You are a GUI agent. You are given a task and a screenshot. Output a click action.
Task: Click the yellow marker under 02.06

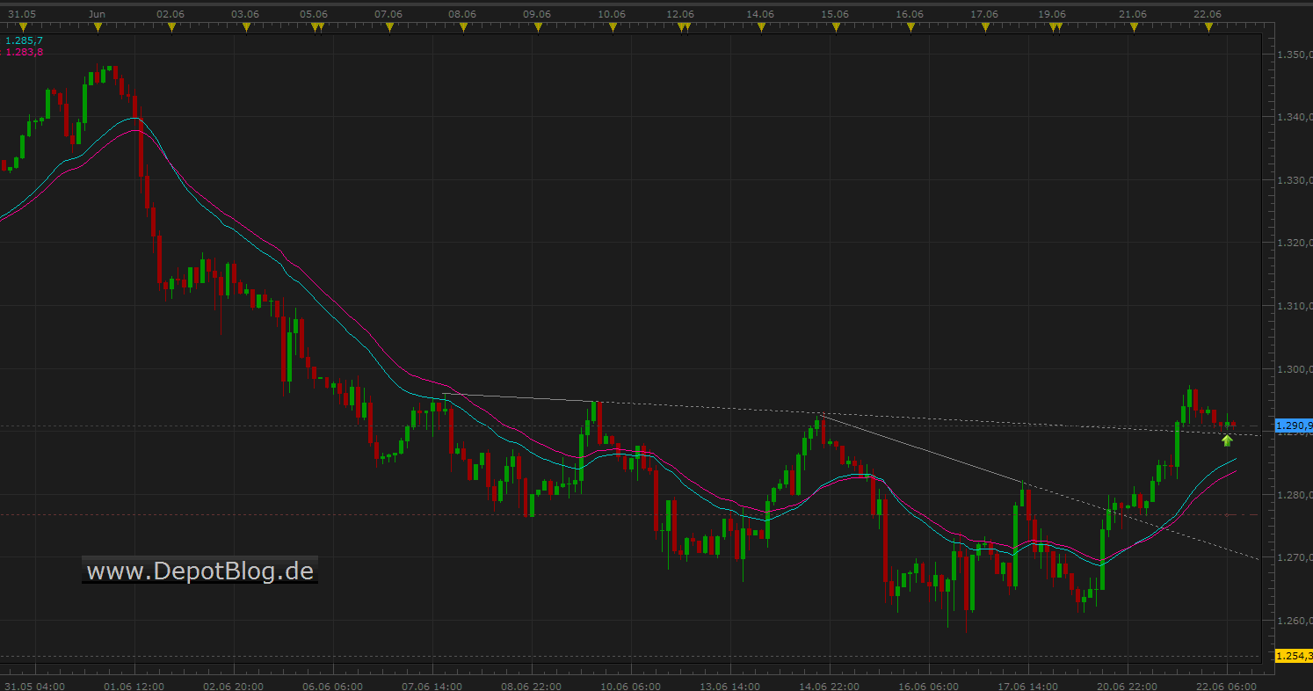point(171,28)
